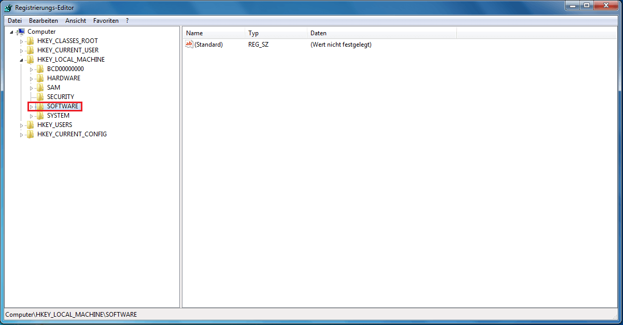Select the BCD00000000 key label
The image size is (623, 325).
65,69
